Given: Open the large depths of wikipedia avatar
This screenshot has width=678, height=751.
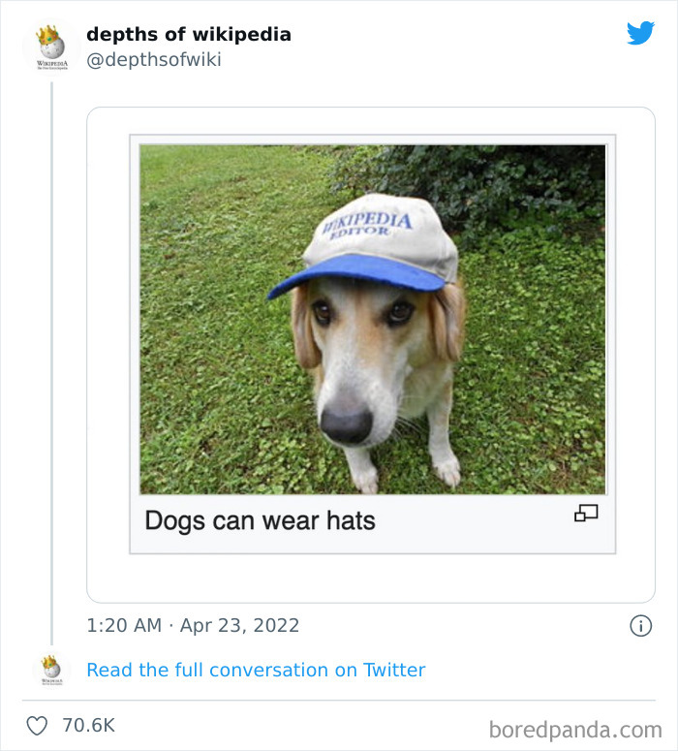Looking at the screenshot, I should click(51, 47).
